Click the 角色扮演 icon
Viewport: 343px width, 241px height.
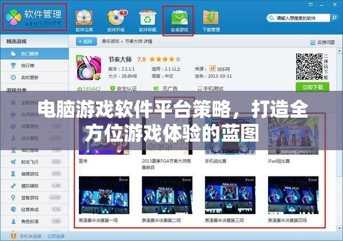pyautogui.click(x=13, y=222)
